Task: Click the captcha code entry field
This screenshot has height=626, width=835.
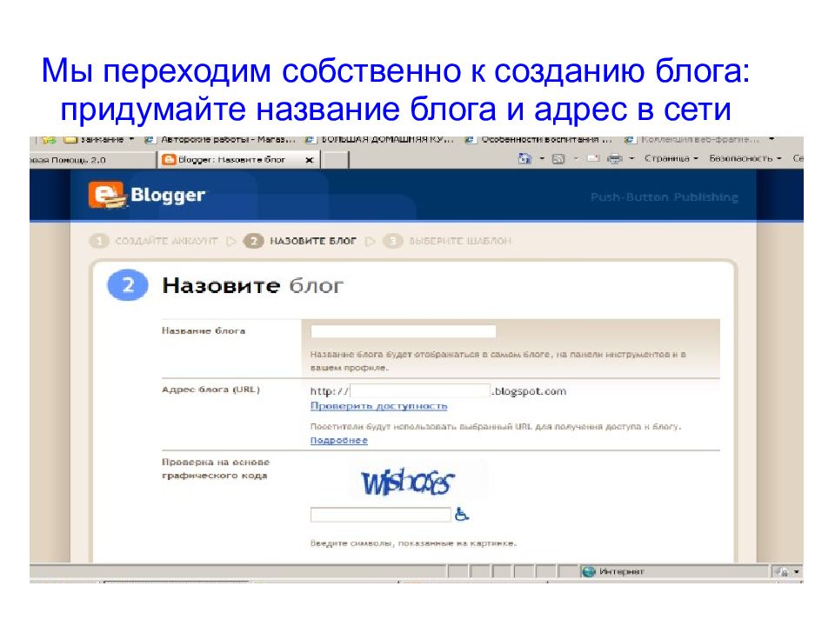Action: (x=380, y=515)
